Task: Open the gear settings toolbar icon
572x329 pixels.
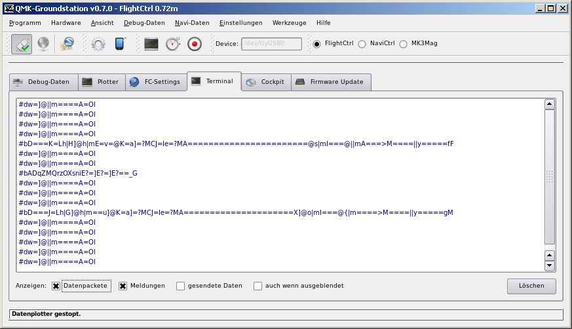Action: (98, 44)
